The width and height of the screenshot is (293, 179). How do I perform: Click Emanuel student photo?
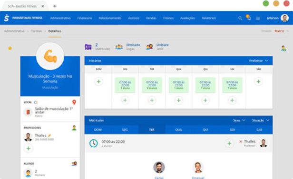point(198,167)
